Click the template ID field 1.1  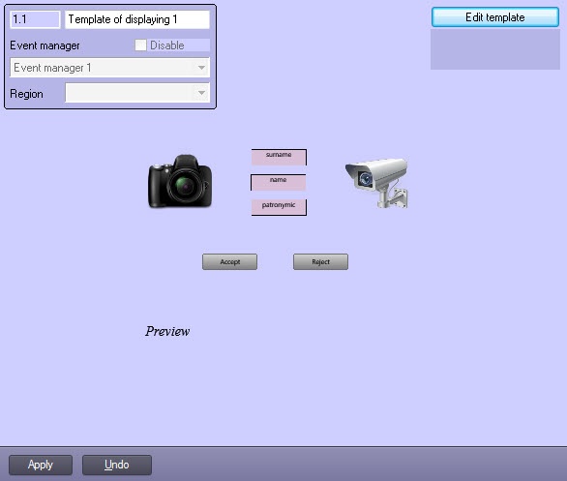35,19
